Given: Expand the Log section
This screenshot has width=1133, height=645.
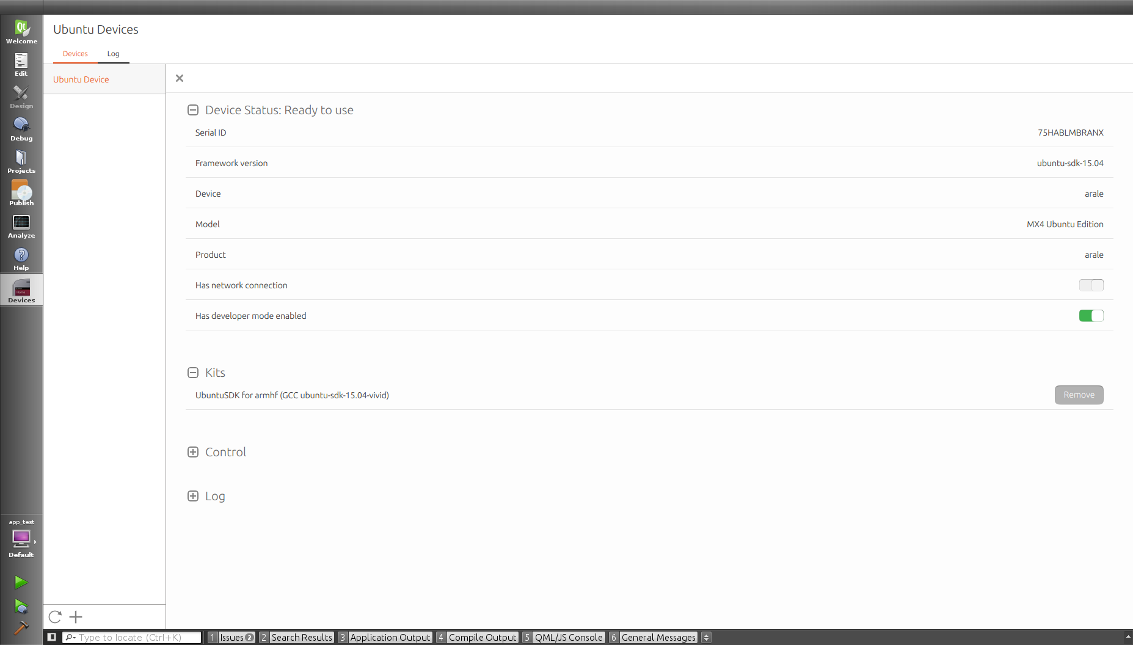Looking at the screenshot, I should tap(193, 496).
